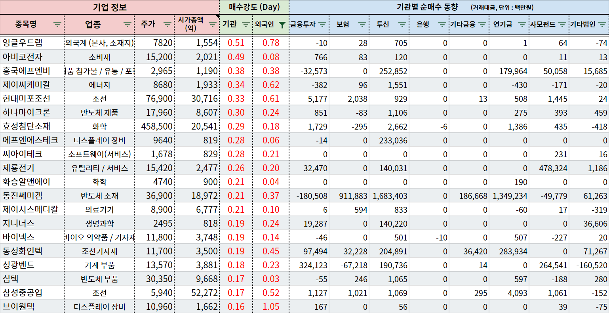Select the 브이원텍 stock name cell
609x313 pixels.
32,306
